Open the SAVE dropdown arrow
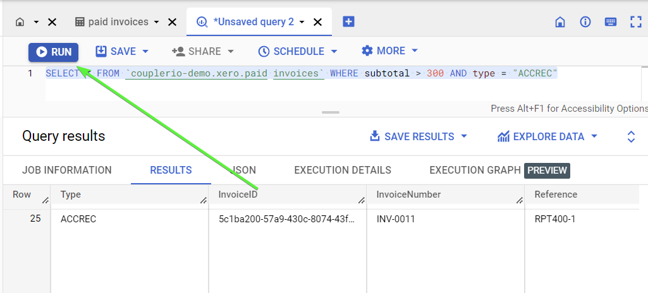Screen dimensions: 648x293 145,52
